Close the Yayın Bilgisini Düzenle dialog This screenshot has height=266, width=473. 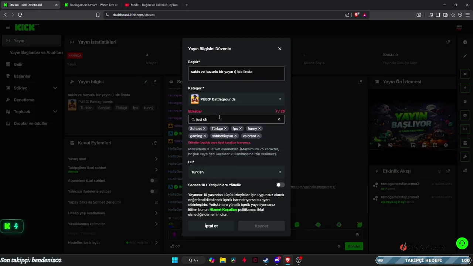[280, 49]
